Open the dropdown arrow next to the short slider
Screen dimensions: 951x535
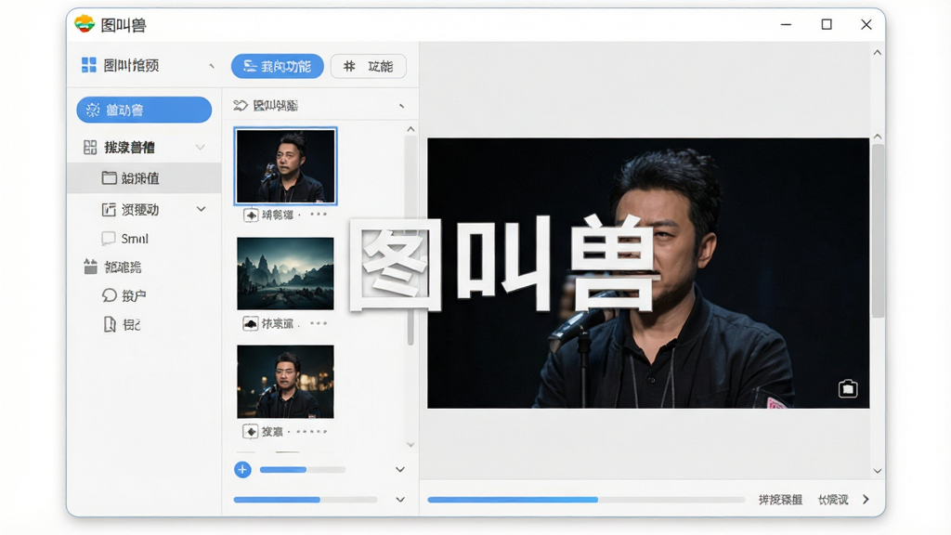tap(400, 469)
